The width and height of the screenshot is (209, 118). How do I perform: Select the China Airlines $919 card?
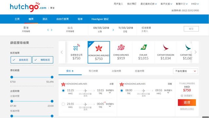coord(121,52)
